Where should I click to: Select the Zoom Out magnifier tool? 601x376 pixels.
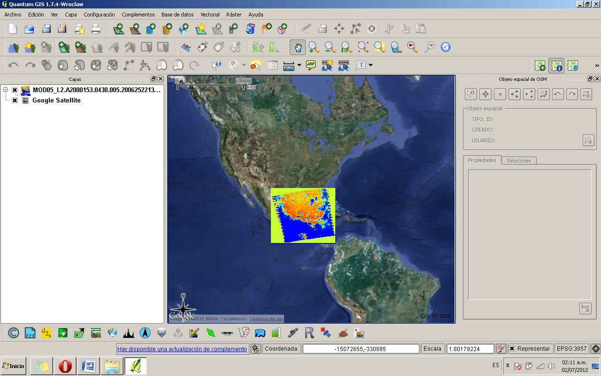pos(331,47)
